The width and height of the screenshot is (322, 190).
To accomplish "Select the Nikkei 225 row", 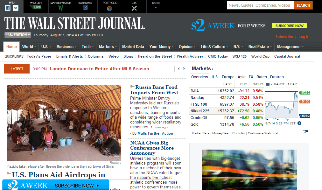I will tap(227, 111).
